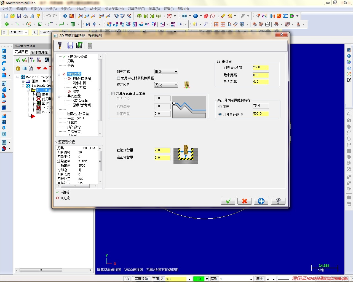Move insert arrow down red triangle icon
The width and height of the screenshot is (353, 282).
pyautogui.click(x=39, y=68)
